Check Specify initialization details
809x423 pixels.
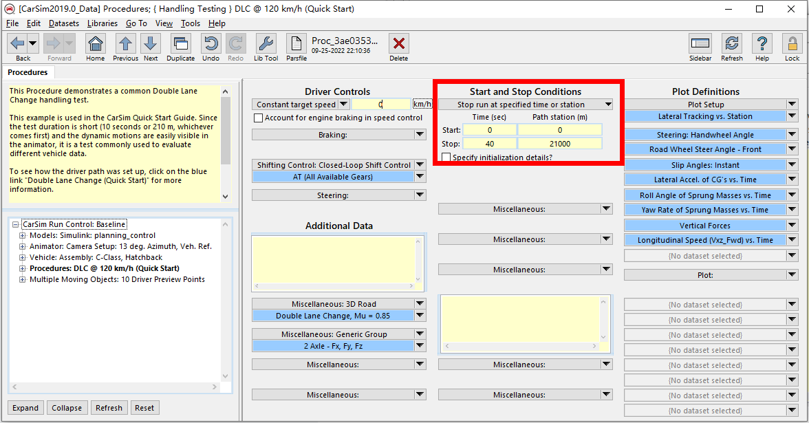(x=446, y=157)
